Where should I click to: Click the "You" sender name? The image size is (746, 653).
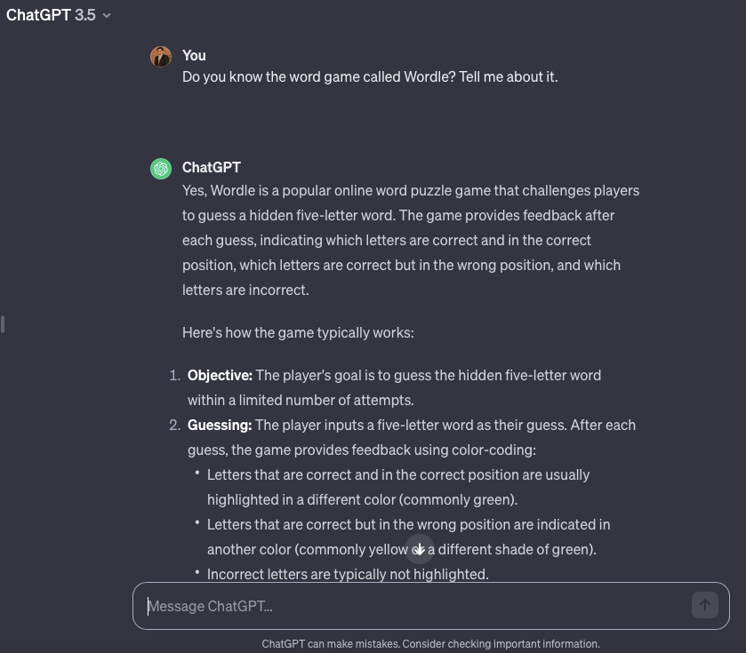coord(194,55)
